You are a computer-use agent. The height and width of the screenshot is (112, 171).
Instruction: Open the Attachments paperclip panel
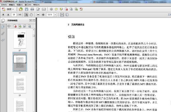3,33
